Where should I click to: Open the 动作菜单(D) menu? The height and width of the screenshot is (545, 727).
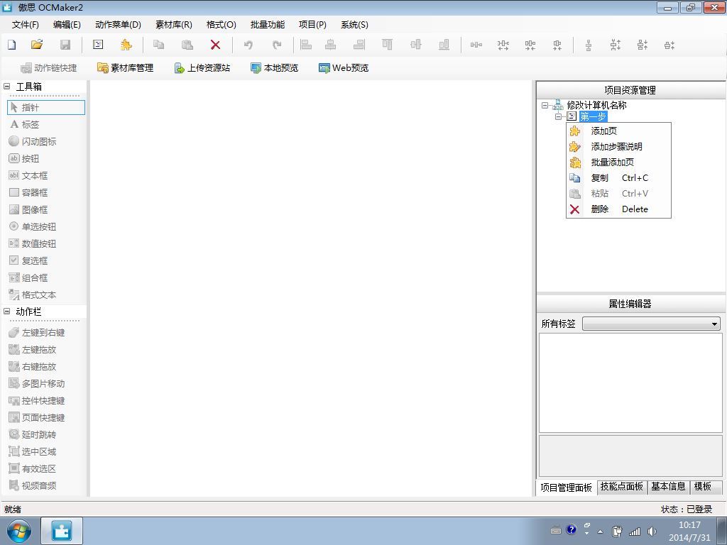pos(119,25)
